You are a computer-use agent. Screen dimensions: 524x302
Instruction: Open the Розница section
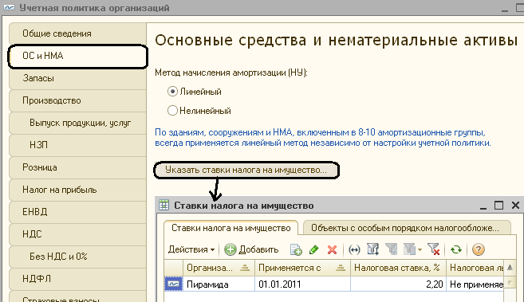77,167
